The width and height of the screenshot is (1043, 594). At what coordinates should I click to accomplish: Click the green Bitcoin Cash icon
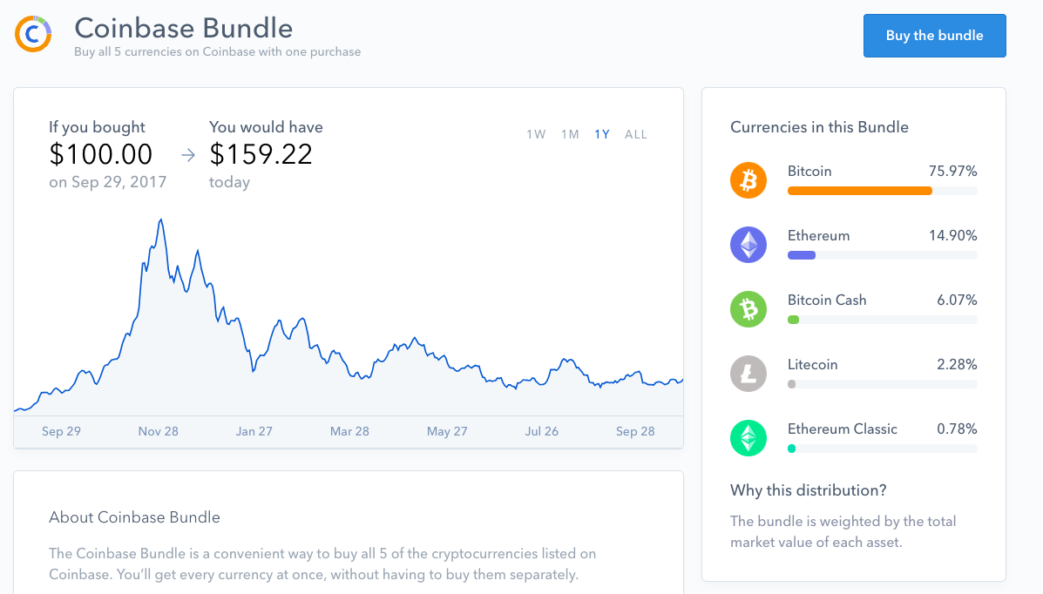(748, 309)
